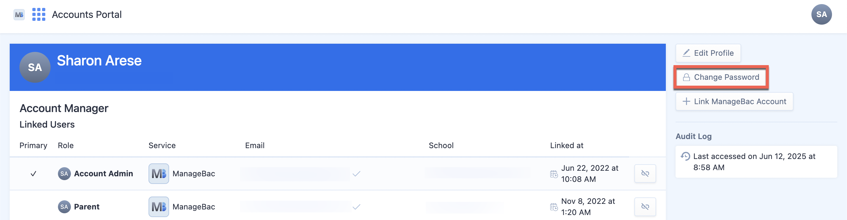Image resolution: width=847 pixels, height=220 pixels.
Task: Select the Account Admin role label
Action: pos(103,173)
